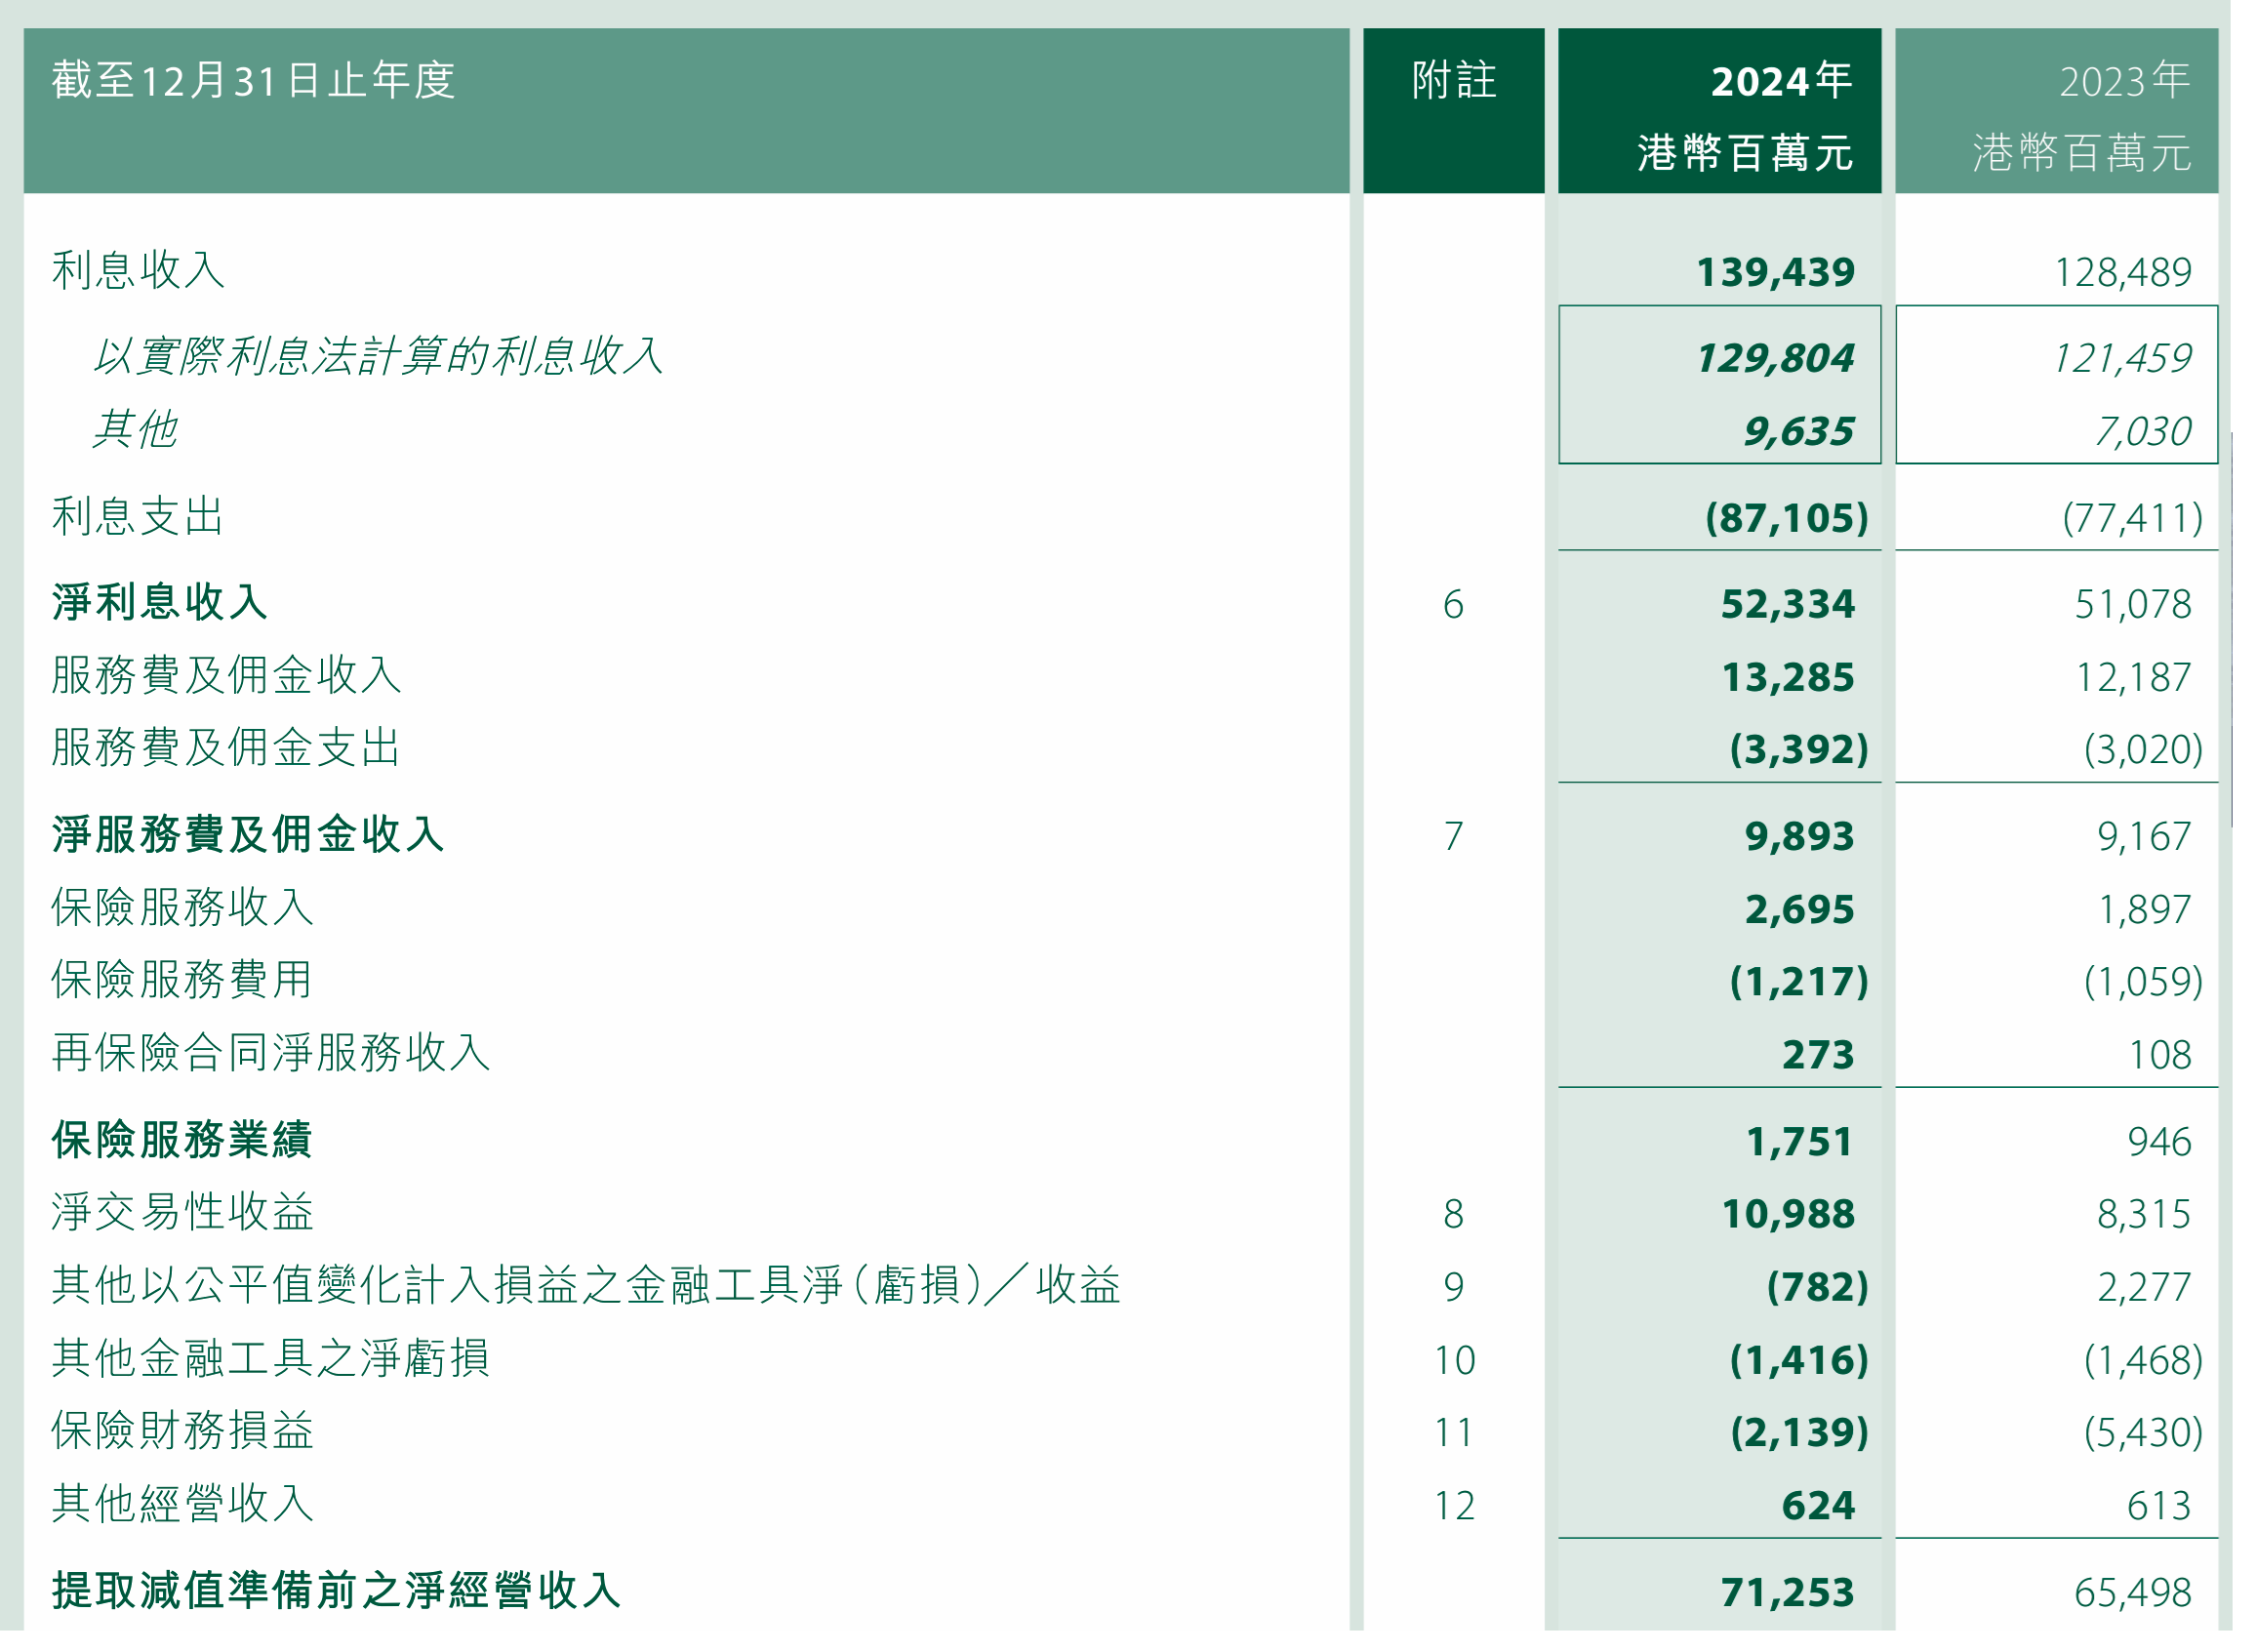The width and height of the screenshot is (2256, 1652).
Task: Select the (782) value in 2024 column
Action: coord(1818,1288)
